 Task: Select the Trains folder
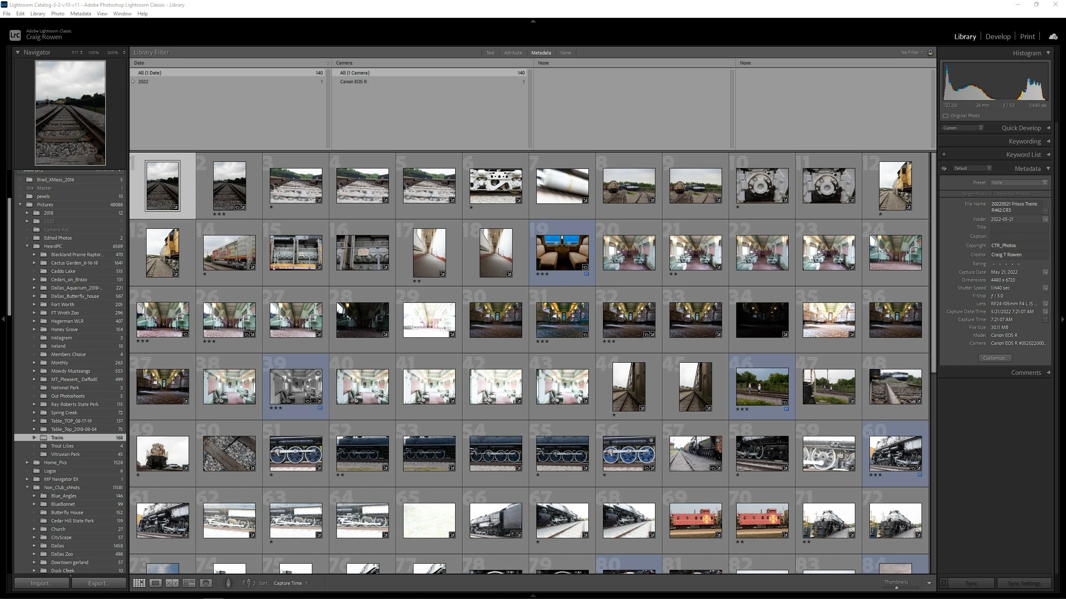point(57,438)
